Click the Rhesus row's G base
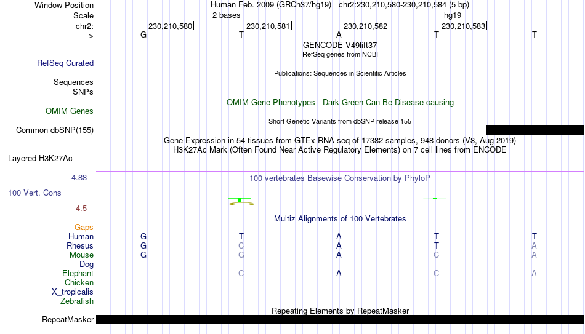The image size is (585, 334). click(x=143, y=246)
